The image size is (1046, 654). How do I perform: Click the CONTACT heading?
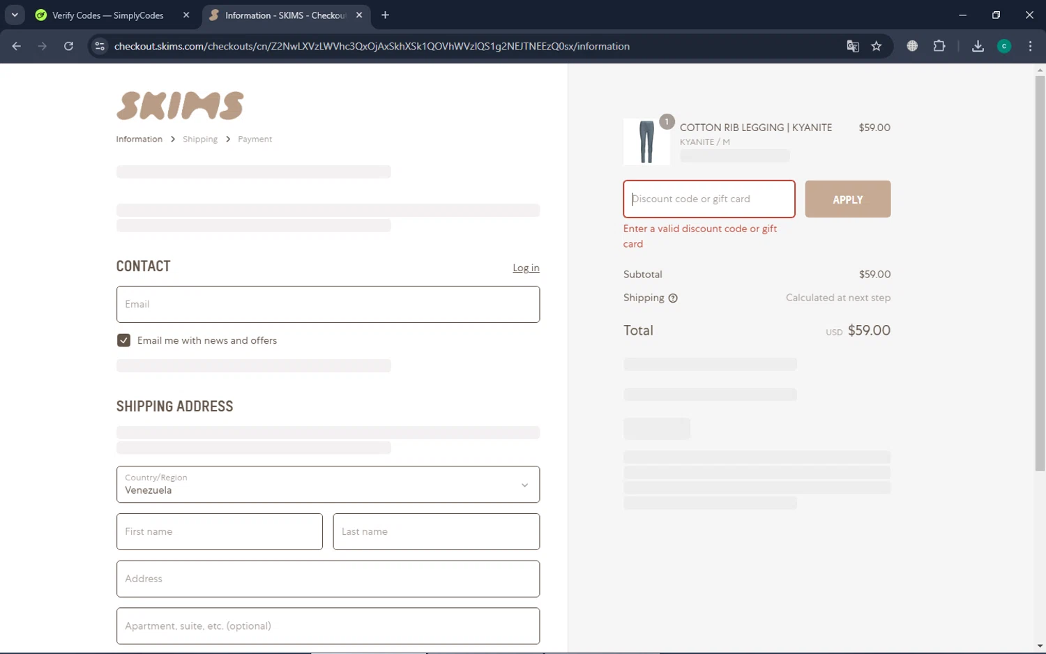(x=143, y=266)
